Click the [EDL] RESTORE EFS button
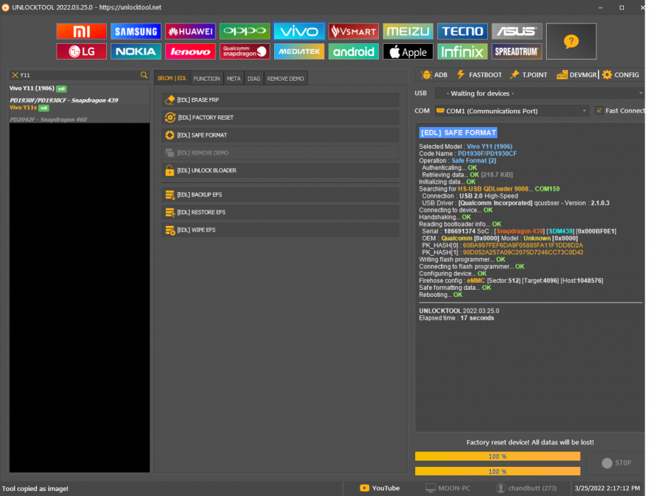Screen dimensions: 653x496 tap(280, 212)
